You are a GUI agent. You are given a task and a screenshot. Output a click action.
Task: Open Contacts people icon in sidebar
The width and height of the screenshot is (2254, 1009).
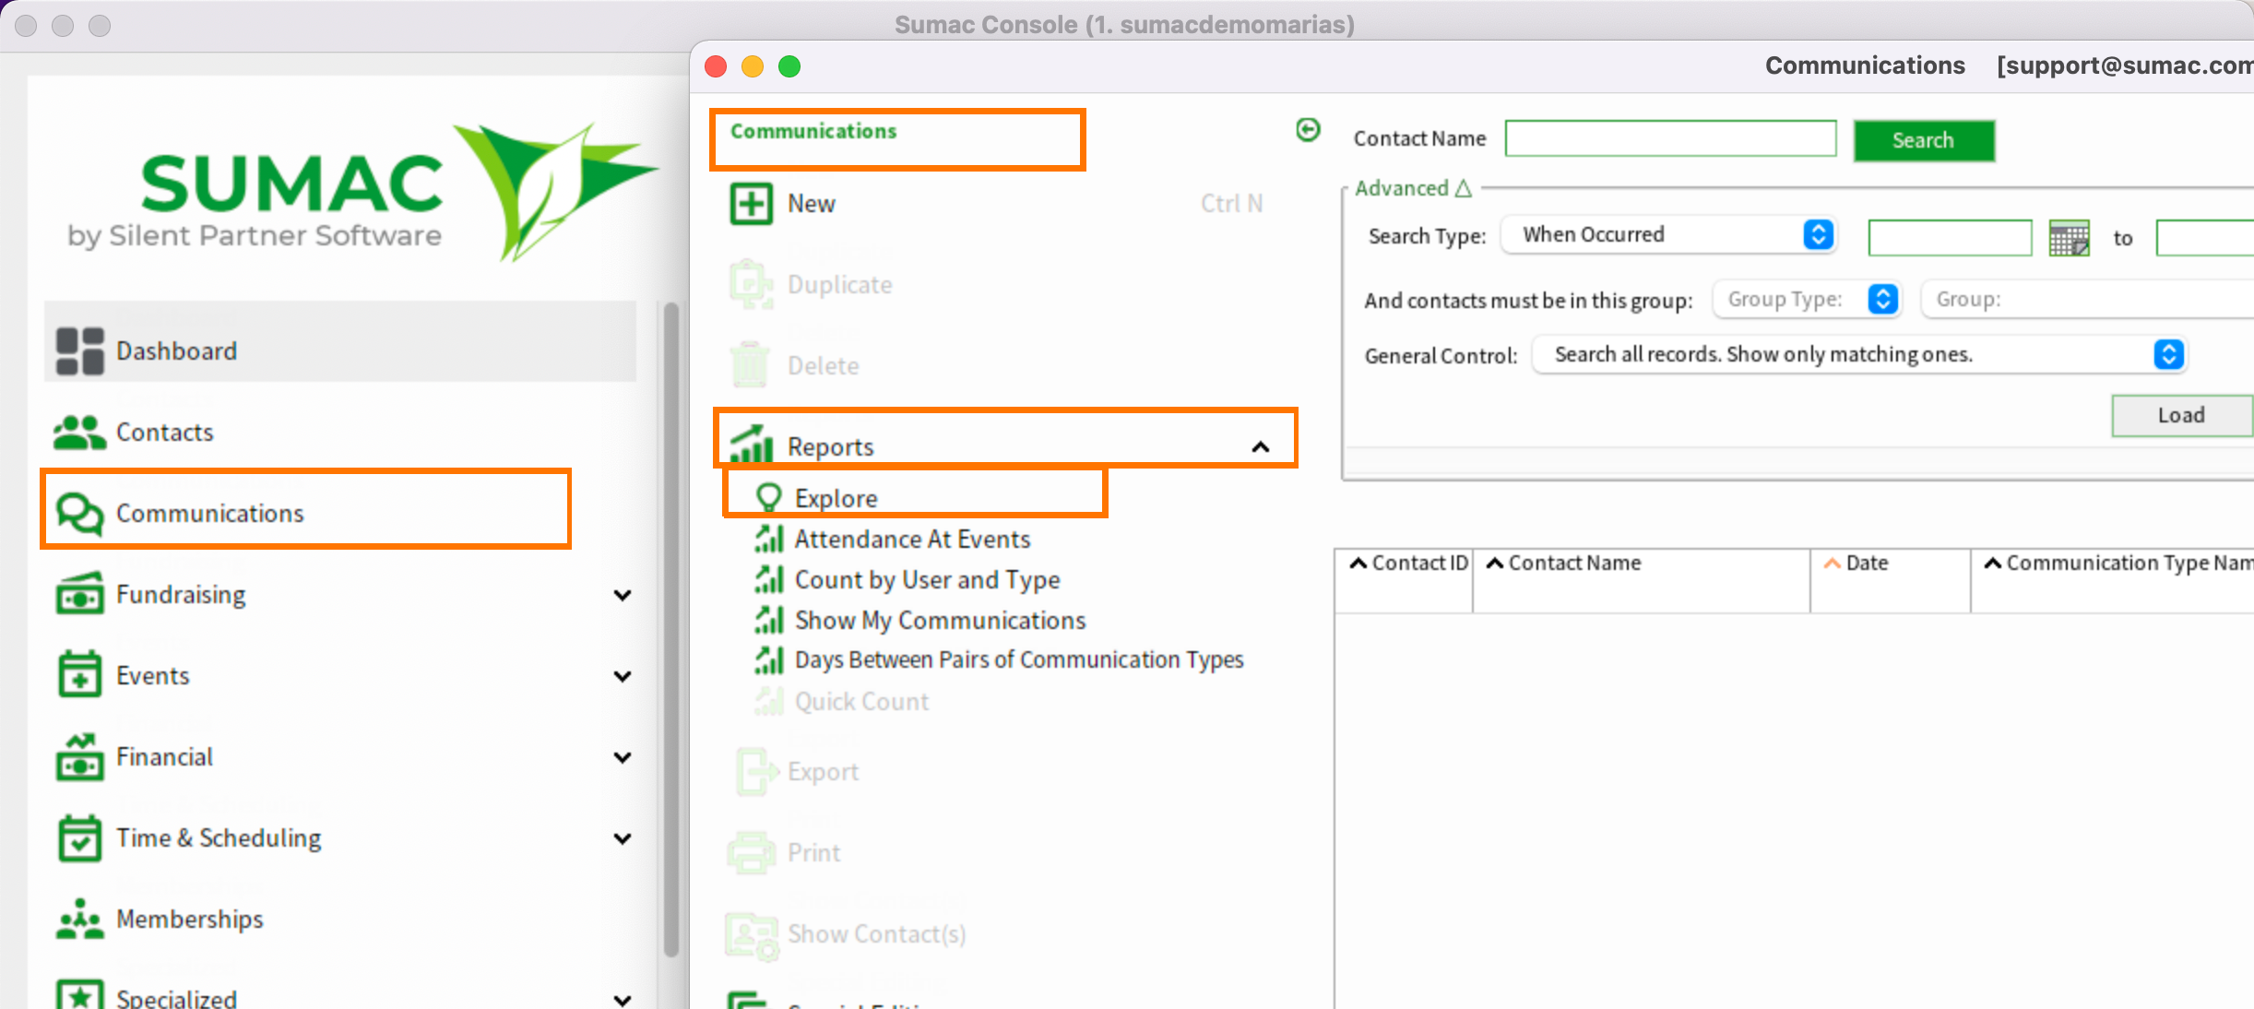(79, 432)
